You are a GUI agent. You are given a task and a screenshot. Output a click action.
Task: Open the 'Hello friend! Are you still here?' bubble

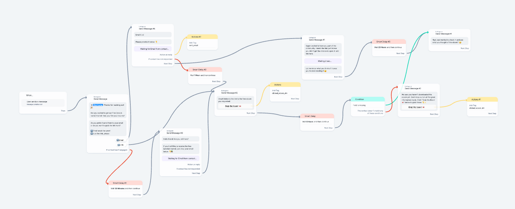181,139
